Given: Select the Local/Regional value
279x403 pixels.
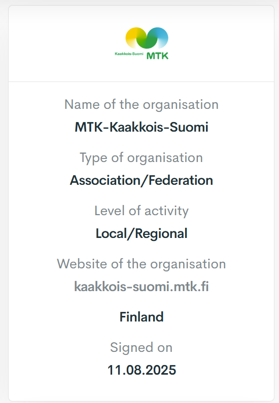Looking at the screenshot, I should coord(142,233).
